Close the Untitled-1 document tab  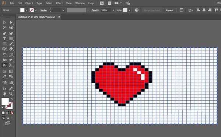click(59, 17)
